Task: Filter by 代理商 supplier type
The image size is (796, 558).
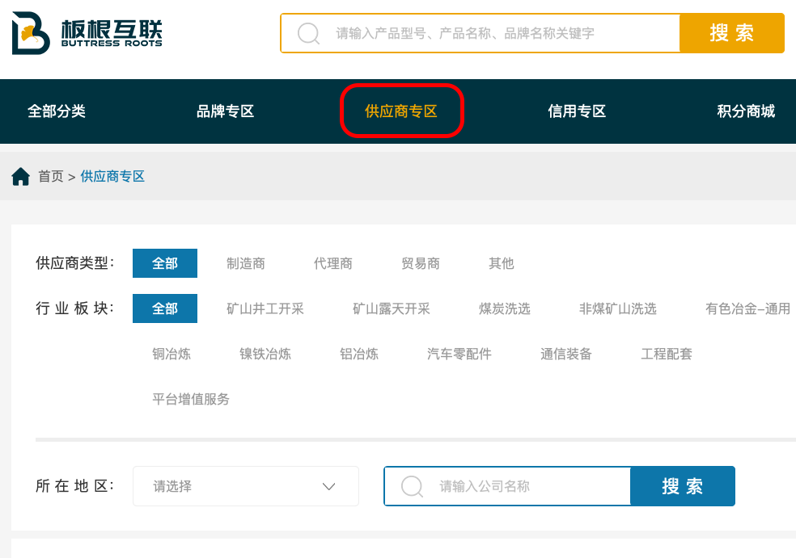Action: click(x=333, y=263)
